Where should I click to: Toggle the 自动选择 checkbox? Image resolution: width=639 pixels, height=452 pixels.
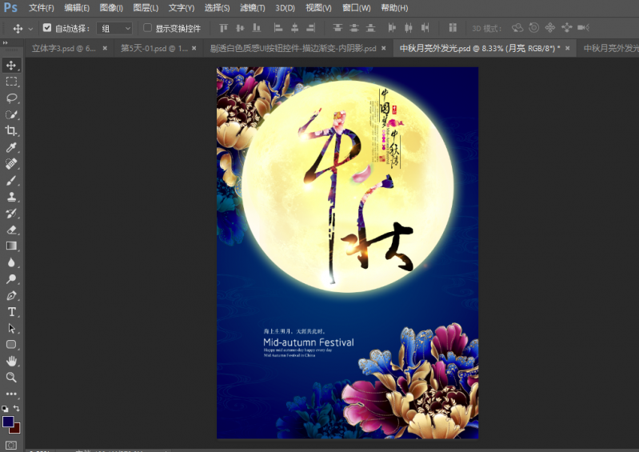[x=47, y=28]
